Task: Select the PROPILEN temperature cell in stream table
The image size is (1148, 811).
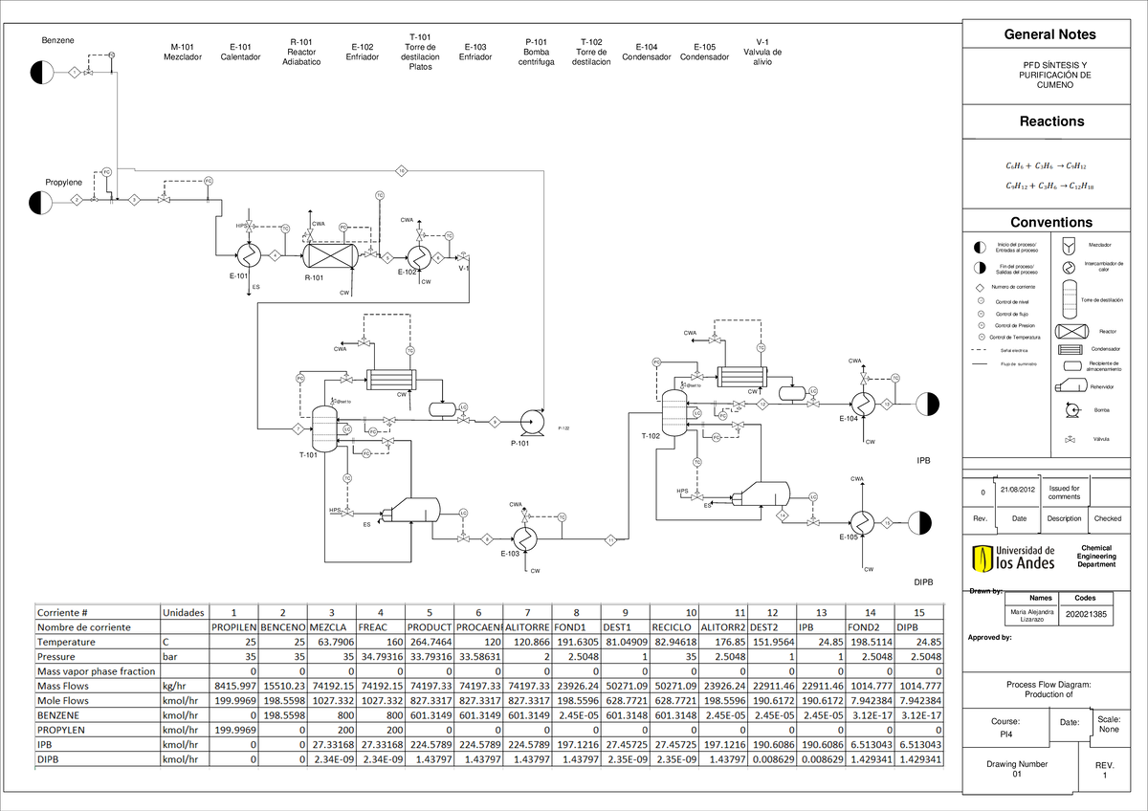Action: [235, 642]
